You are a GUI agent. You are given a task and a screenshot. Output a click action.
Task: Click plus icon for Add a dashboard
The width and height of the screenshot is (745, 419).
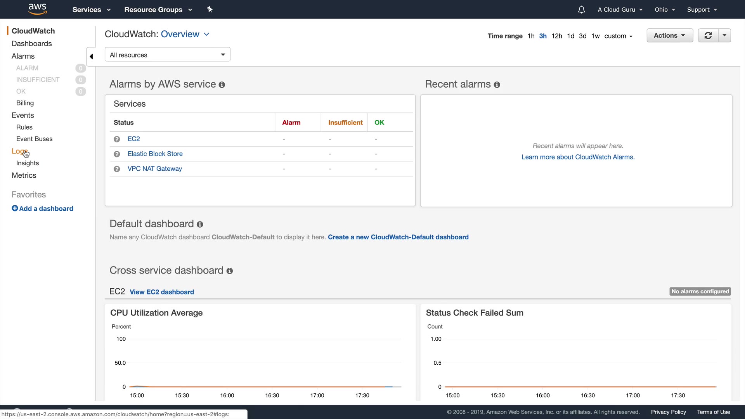click(x=15, y=208)
